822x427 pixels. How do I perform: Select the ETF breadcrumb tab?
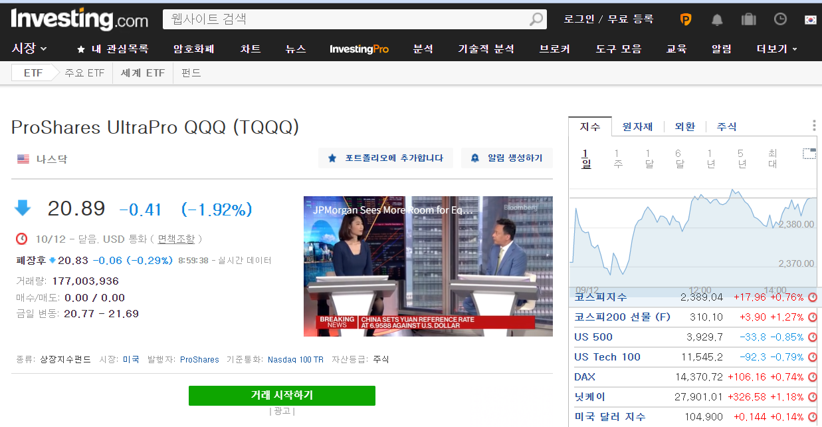point(33,73)
